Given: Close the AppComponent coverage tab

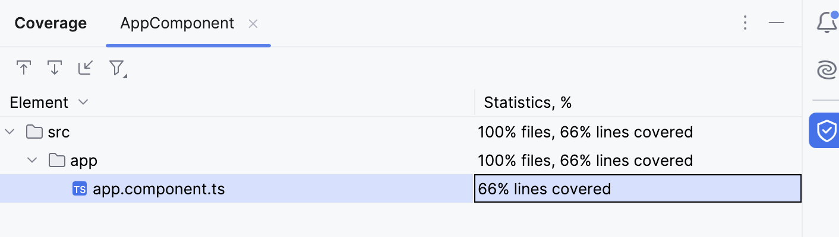Looking at the screenshot, I should click(x=253, y=24).
